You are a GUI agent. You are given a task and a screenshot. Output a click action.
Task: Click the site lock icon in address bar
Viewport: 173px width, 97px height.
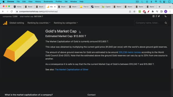pos(17,11)
